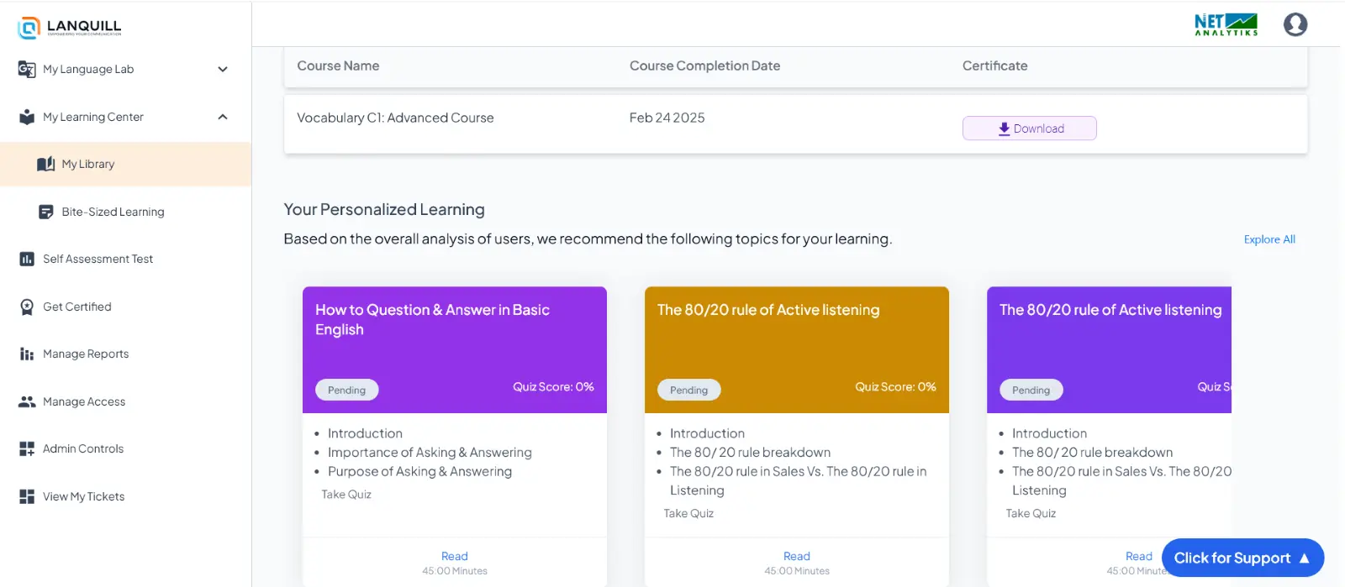Click the Feb 24 2025 completion date
The image size is (1345, 587).
[x=667, y=118]
